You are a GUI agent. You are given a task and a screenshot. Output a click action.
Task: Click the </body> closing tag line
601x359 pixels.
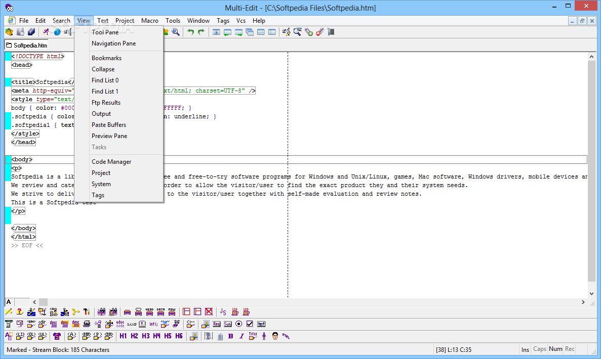(x=23, y=228)
